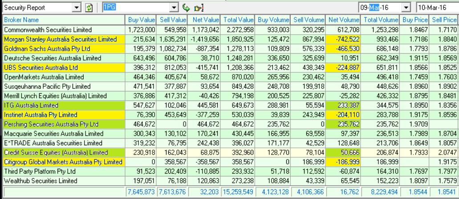This screenshot has height=199, width=459.
Task: Sort by Buy Price column header
Action: [x=415, y=20]
